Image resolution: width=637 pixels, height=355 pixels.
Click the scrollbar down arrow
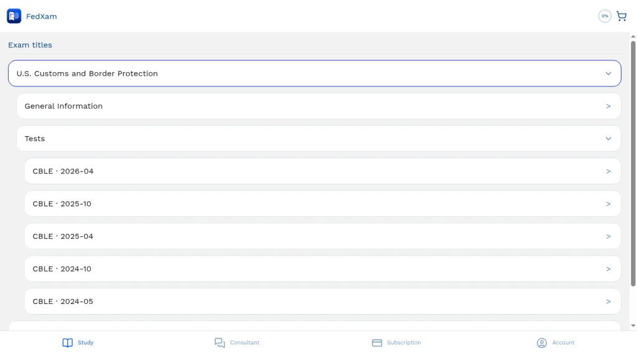coord(633,326)
